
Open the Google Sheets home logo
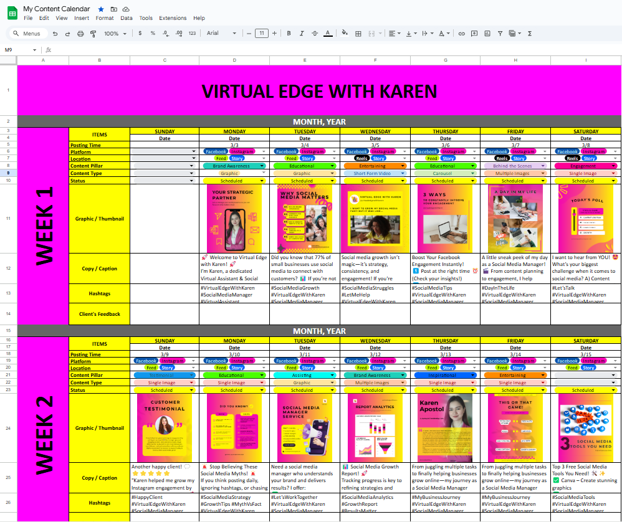pos(12,13)
